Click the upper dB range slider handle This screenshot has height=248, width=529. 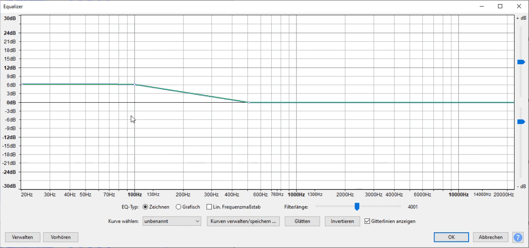tap(521, 62)
